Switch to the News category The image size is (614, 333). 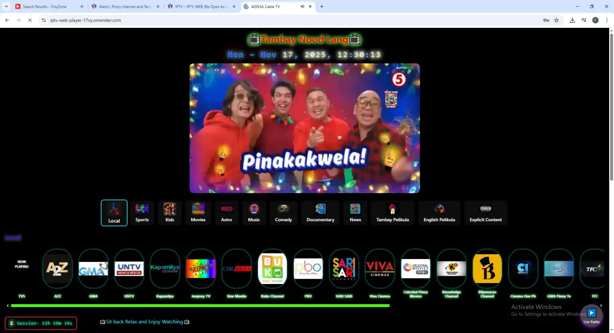tap(355, 213)
